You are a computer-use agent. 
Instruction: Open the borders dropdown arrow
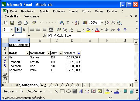[x=83, y=30]
